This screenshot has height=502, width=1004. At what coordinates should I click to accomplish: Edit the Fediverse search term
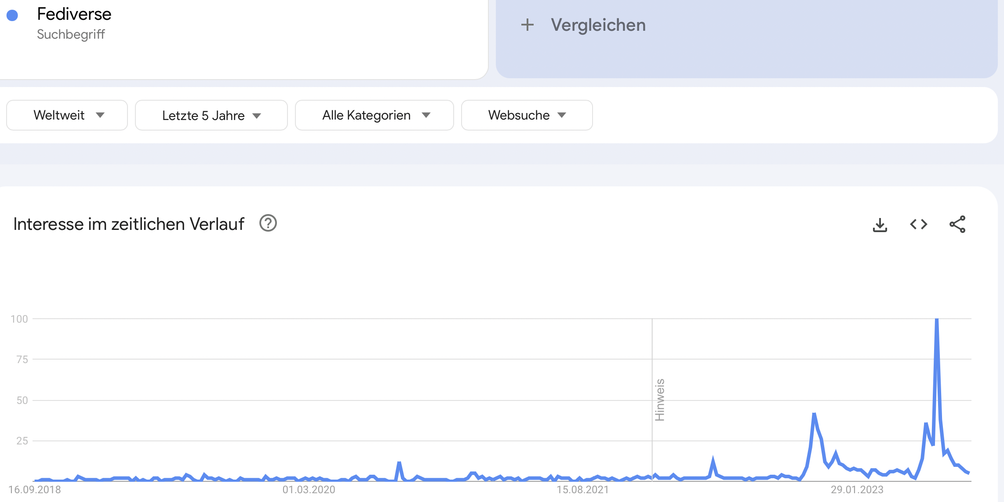pyautogui.click(x=74, y=14)
